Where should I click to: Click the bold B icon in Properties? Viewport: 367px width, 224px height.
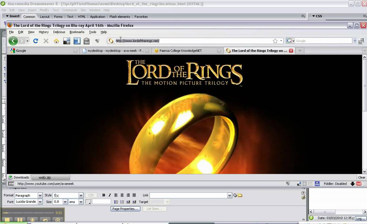pyautogui.click(x=104, y=195)
